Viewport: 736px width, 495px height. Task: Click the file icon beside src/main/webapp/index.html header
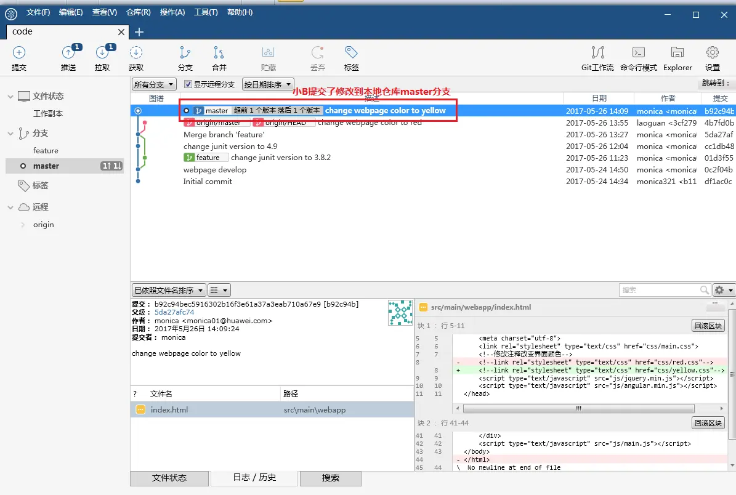click(423, 307)
